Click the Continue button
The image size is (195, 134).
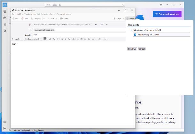click(x=132, y=49)
